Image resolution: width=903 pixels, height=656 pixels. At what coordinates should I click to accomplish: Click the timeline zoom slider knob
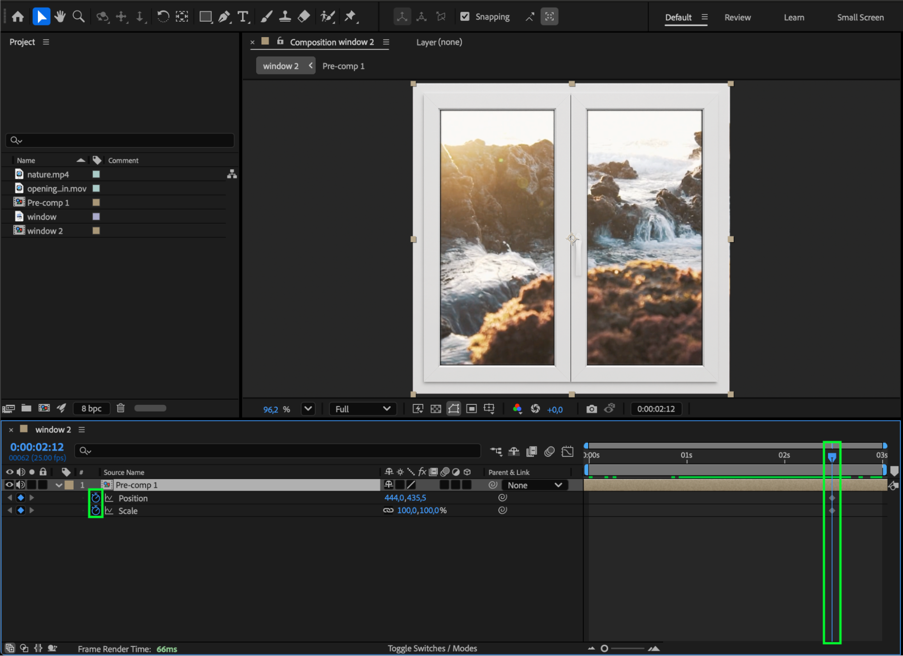(x=604, y=648)
